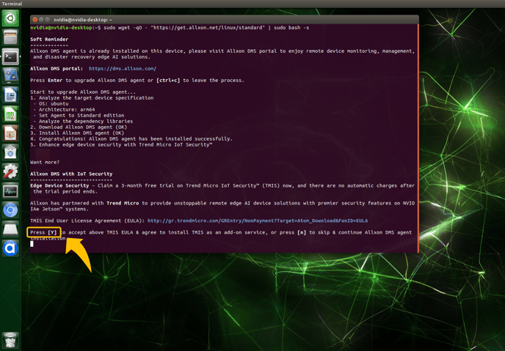Click '5. Enhance edge device security' line
This screenshot has width=505, height=351.
pyautogui.click(x=121, y=144)
